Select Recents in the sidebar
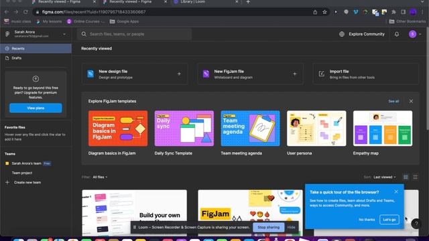Image resolution: width=429 pixels, height=241 pixels. click(x=36, y=48)
